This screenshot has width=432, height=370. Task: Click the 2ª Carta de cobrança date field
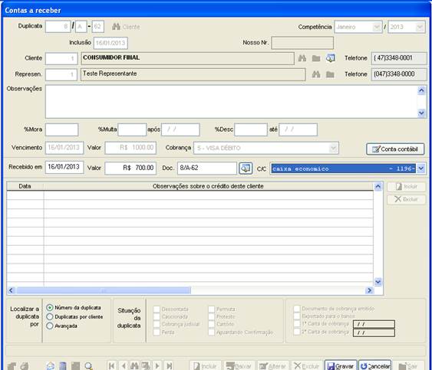click(374, 332)
